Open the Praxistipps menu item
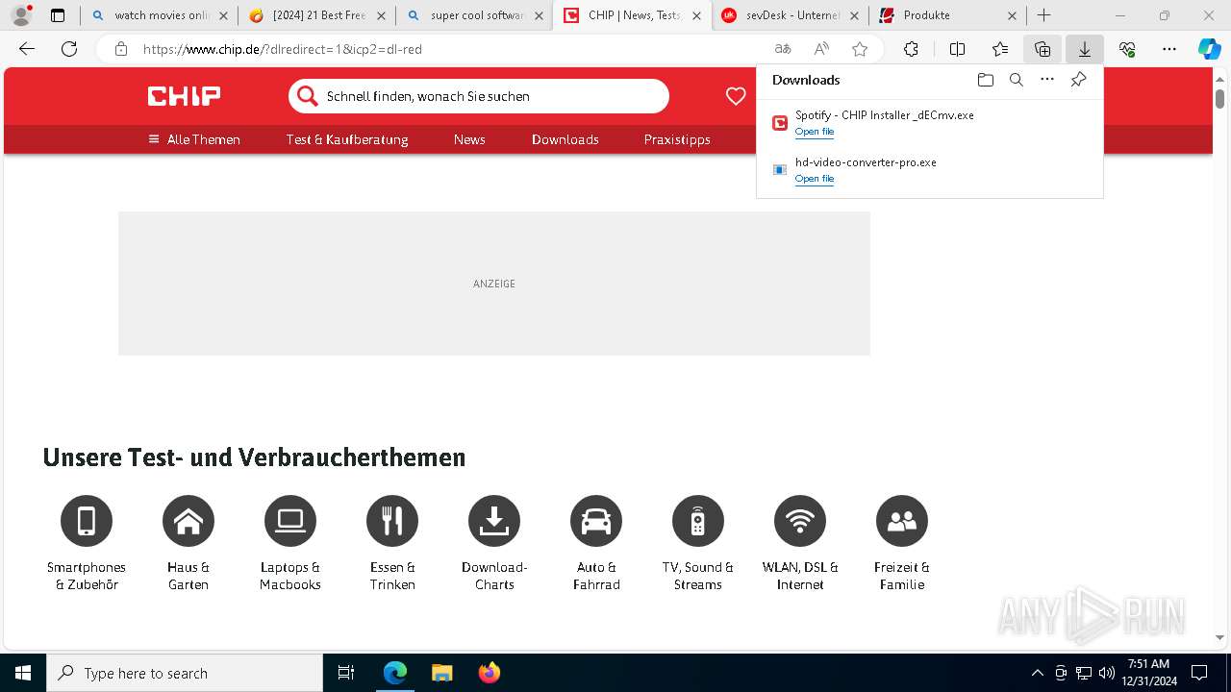Viewport: 1231px width, 692px height. [x=677, y=139]
